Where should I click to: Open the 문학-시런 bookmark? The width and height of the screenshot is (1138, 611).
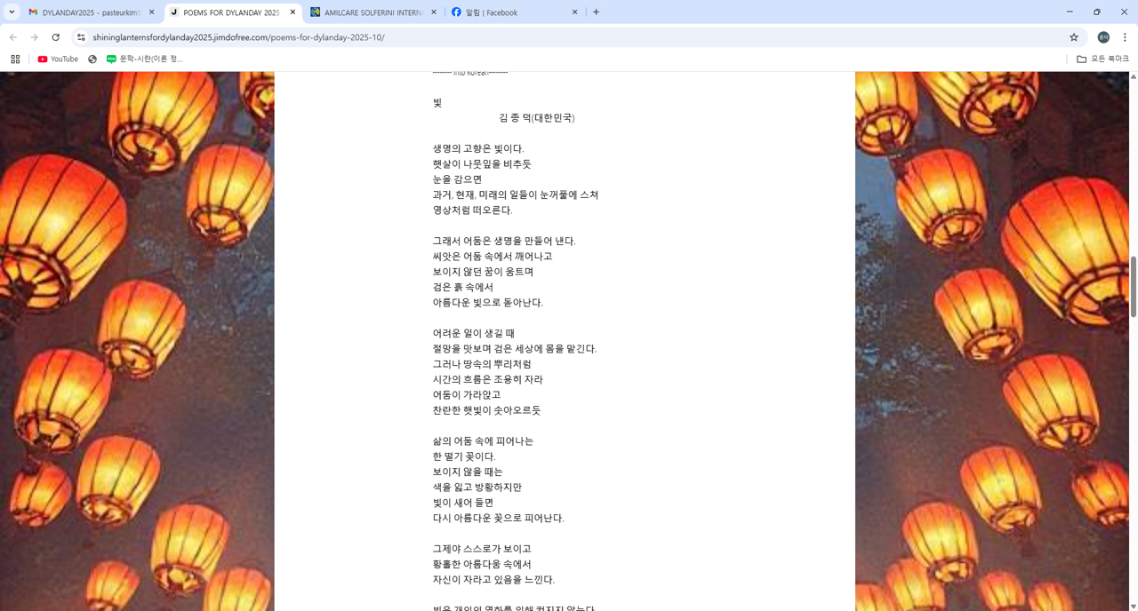[144, 60]
